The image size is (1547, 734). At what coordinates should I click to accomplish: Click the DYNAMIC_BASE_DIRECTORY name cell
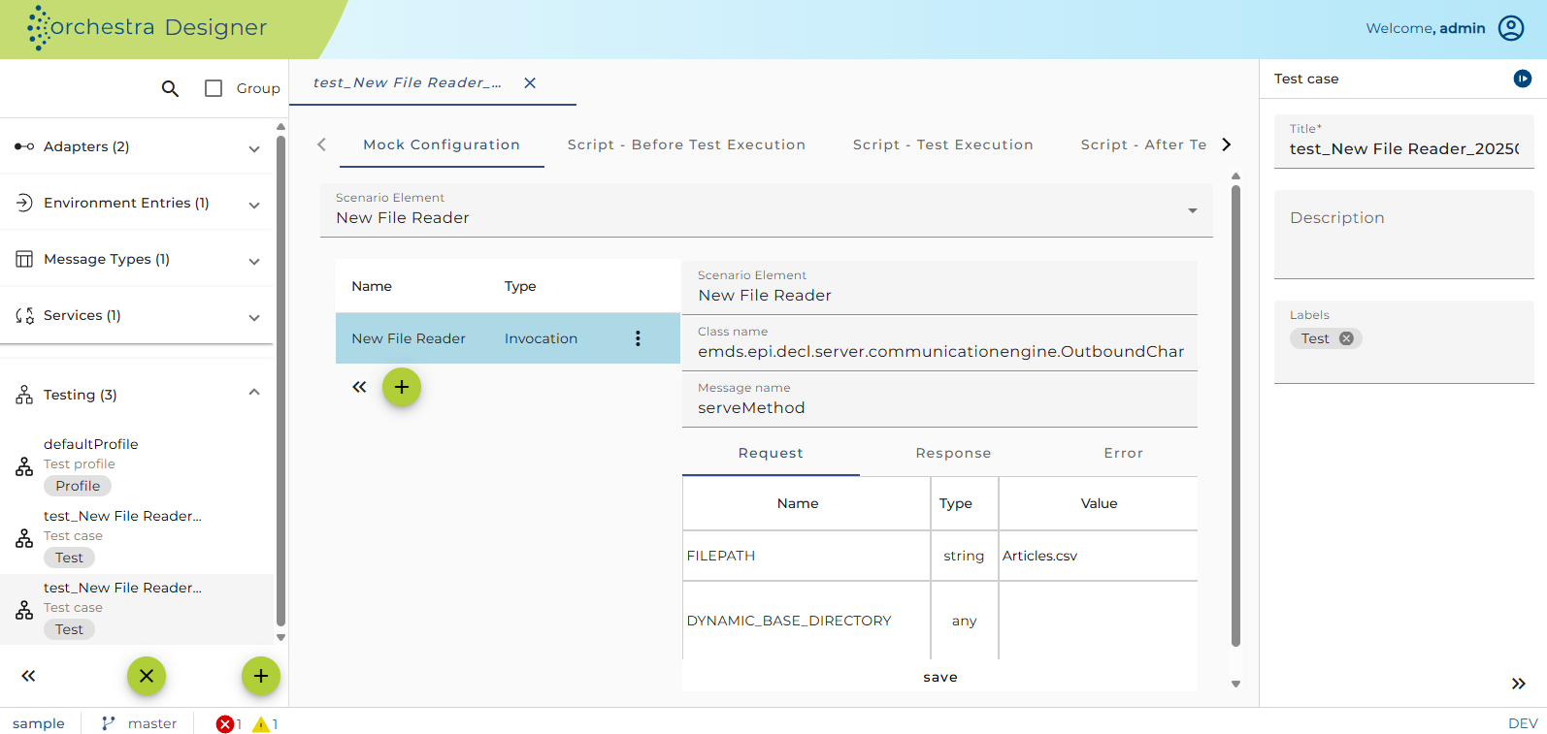(806, 621)
